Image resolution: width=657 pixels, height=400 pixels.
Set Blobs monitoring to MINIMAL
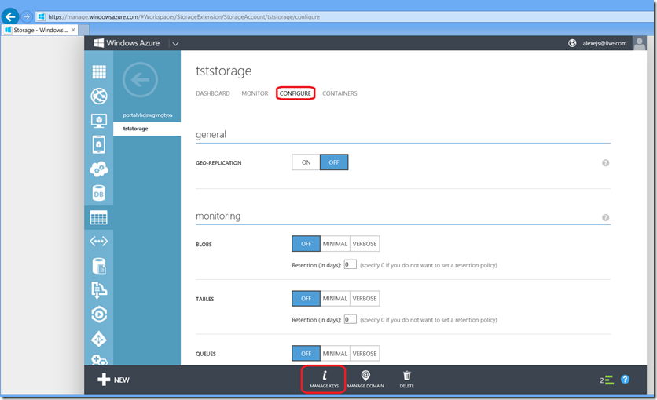point(335,244)
